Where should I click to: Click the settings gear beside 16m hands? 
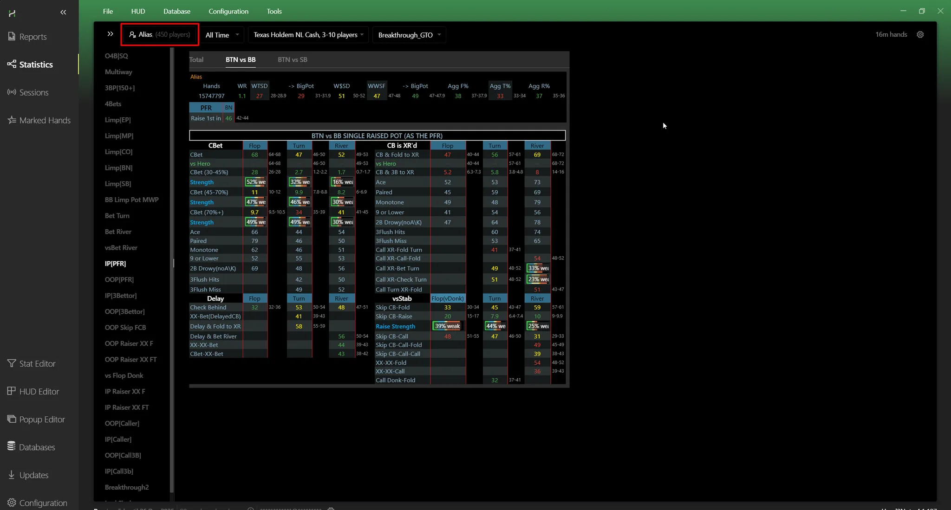tap(920, 35)
